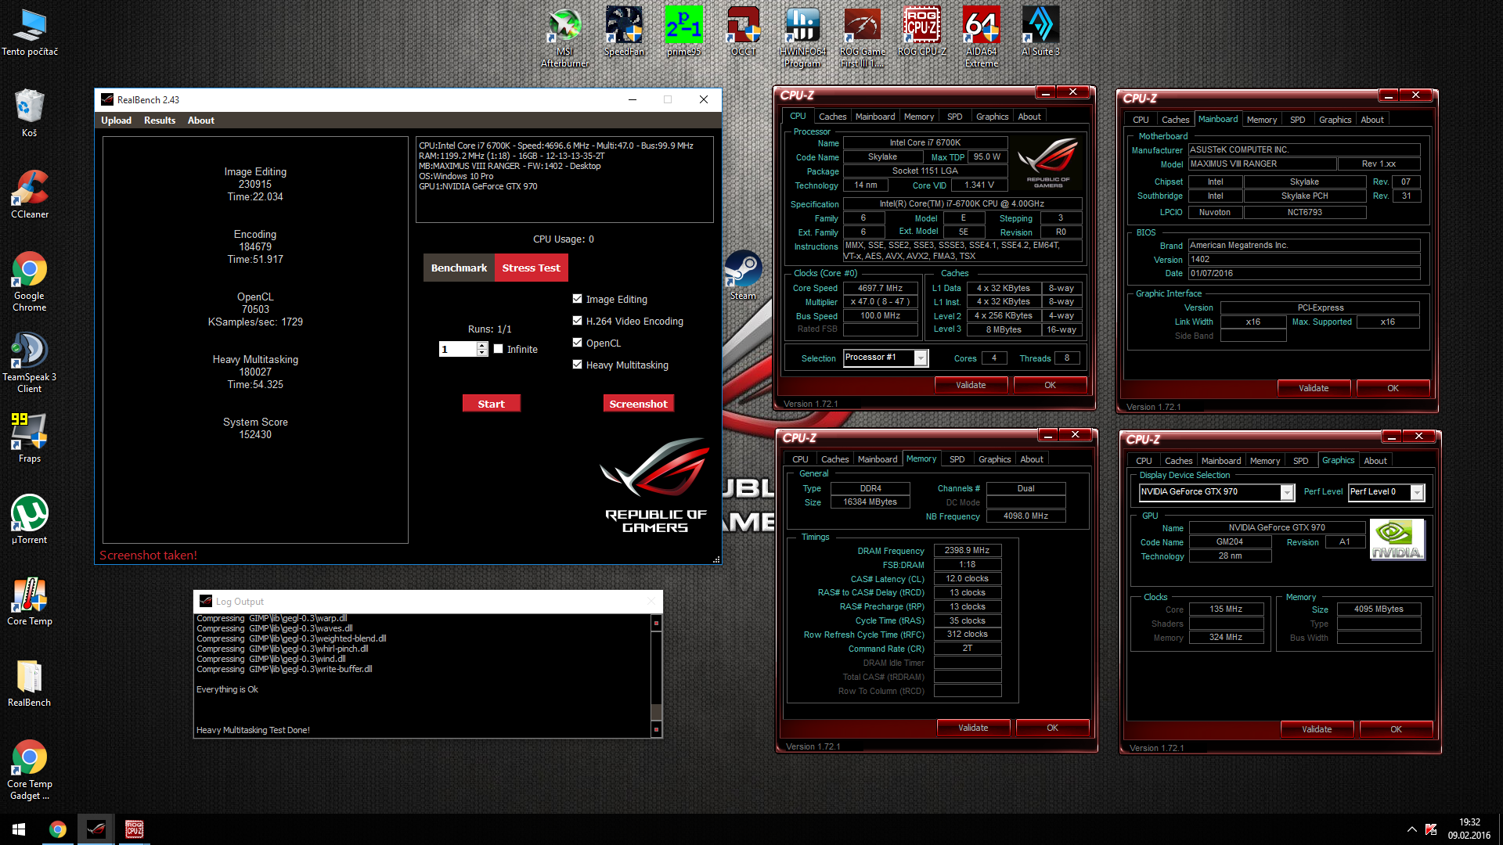Show hidden system tray icons

1411,829
